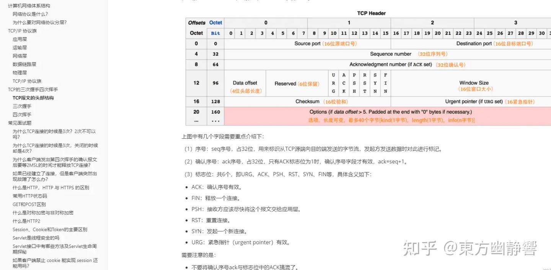Open Servlet是线程安全的吗 entry
Viewport: 551px width, 270px height.
coord(36,238)
